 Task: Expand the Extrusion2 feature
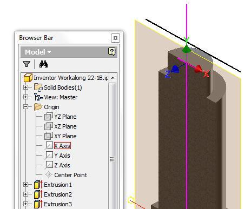[x=25, y=194]
